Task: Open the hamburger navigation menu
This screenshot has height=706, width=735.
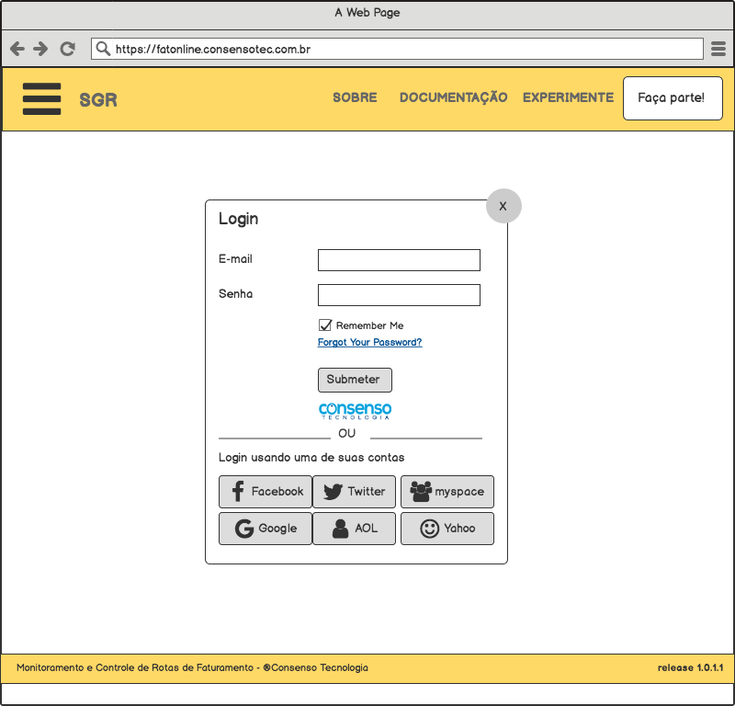Action: point(41,98)
